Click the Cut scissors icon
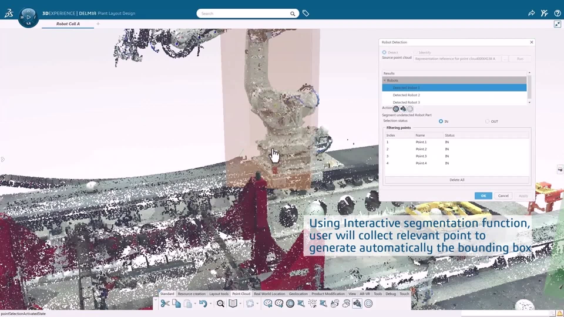 [165, 303]
